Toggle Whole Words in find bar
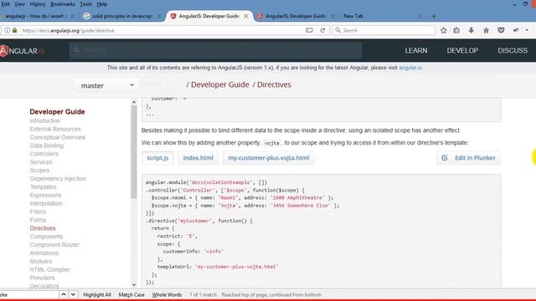 (167, 294)
